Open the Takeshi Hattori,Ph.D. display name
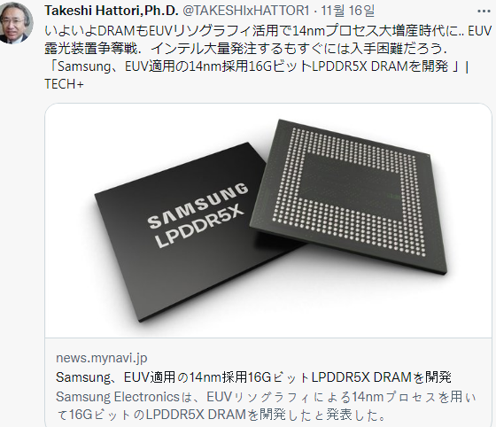 point(112,11)
